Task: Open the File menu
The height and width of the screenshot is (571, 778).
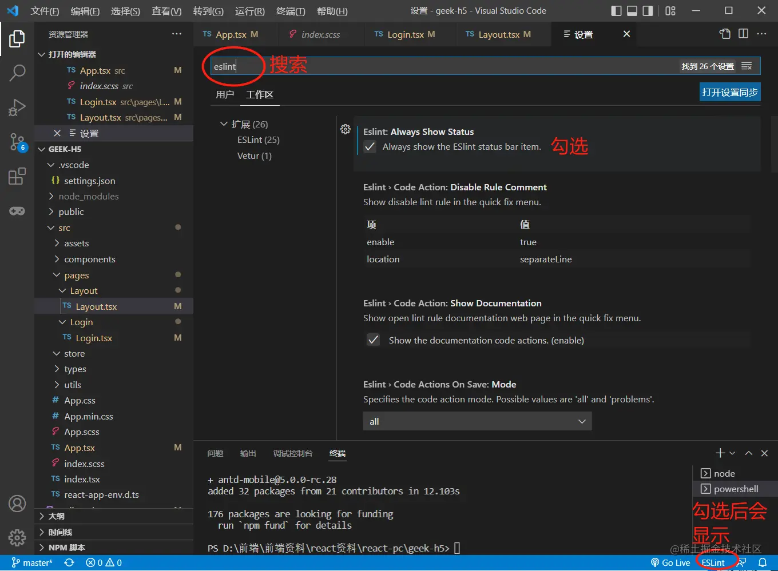Action: tap(45, 11)
